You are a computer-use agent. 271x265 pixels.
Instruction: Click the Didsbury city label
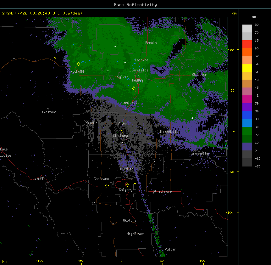(120, 136)
